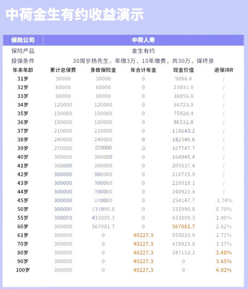Click the 35岁 age row label
248x289 pixels.
coord(23,114)
